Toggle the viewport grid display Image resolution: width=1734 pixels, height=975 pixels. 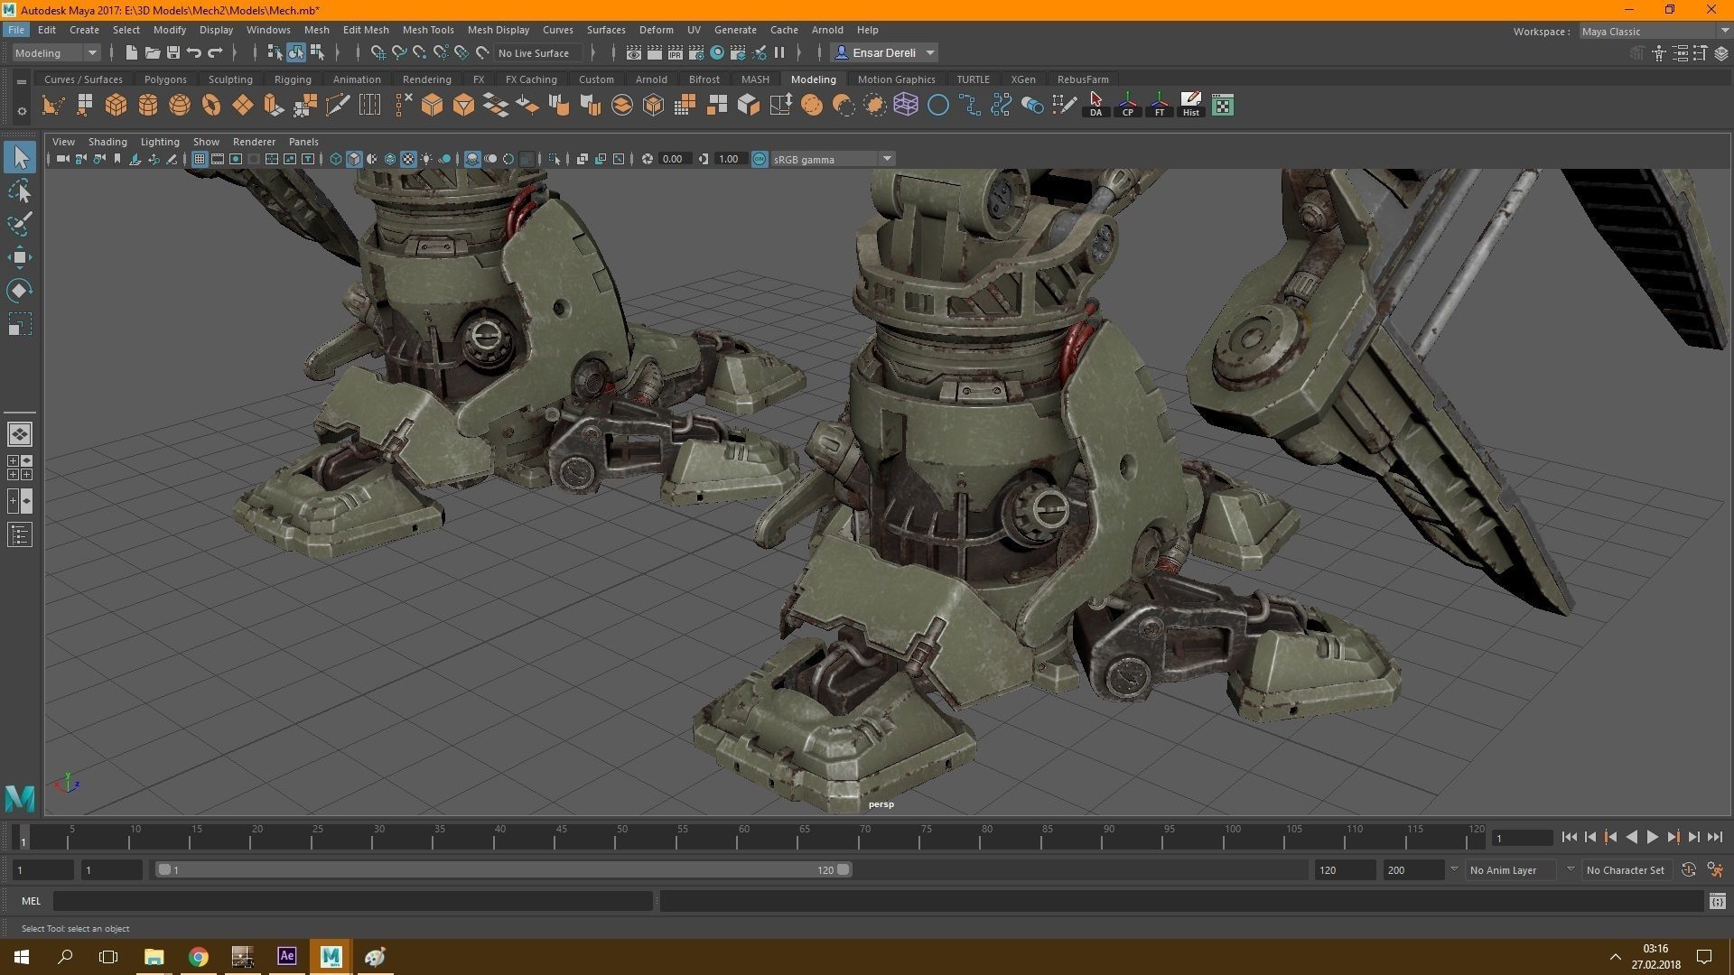click(x=200, y=159)
